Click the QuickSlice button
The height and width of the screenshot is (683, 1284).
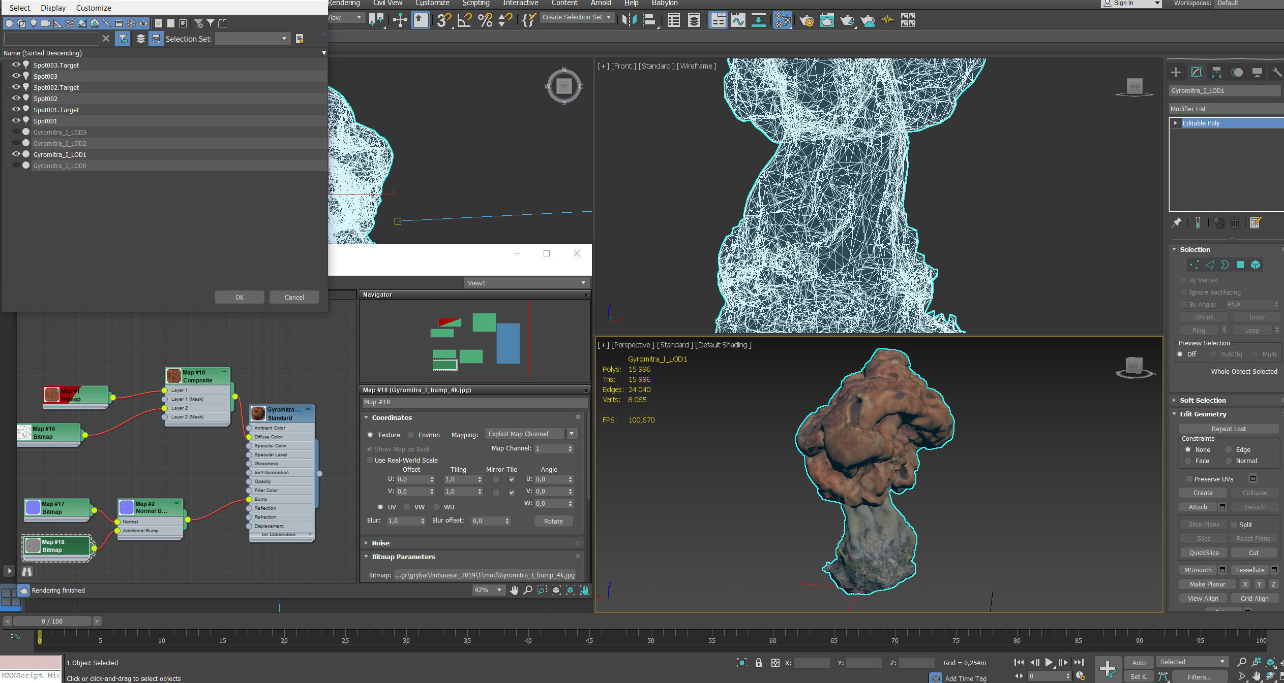[x=1203, y=552]
